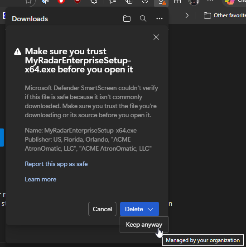Click the red Opera-style extension icon
Screen dimensions: 246x247
[x=61, y=1]
